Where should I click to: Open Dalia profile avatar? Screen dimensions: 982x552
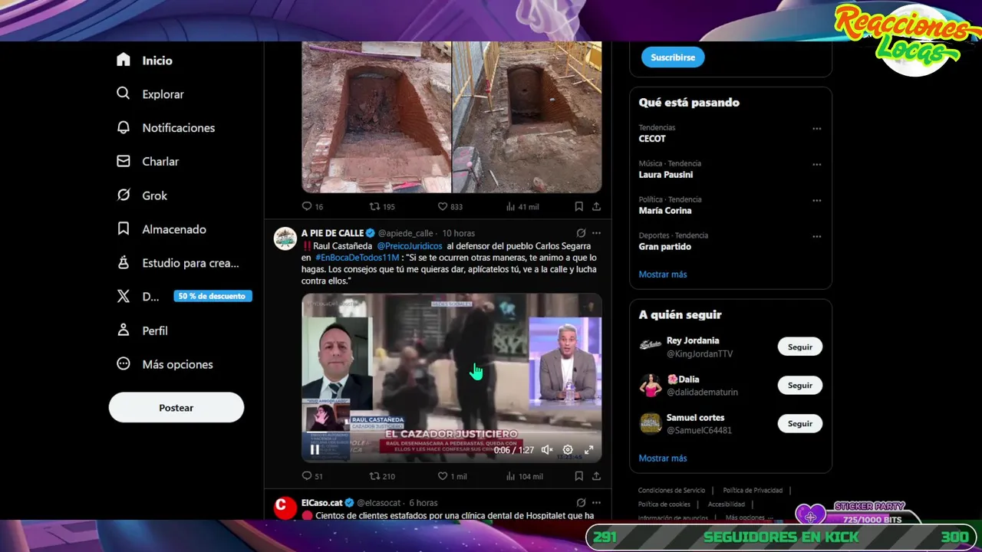[x=651, y=385]
